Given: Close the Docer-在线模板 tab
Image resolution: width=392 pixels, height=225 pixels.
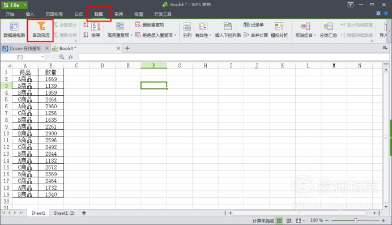Looking at the screenshot, I should coord(47,48).
